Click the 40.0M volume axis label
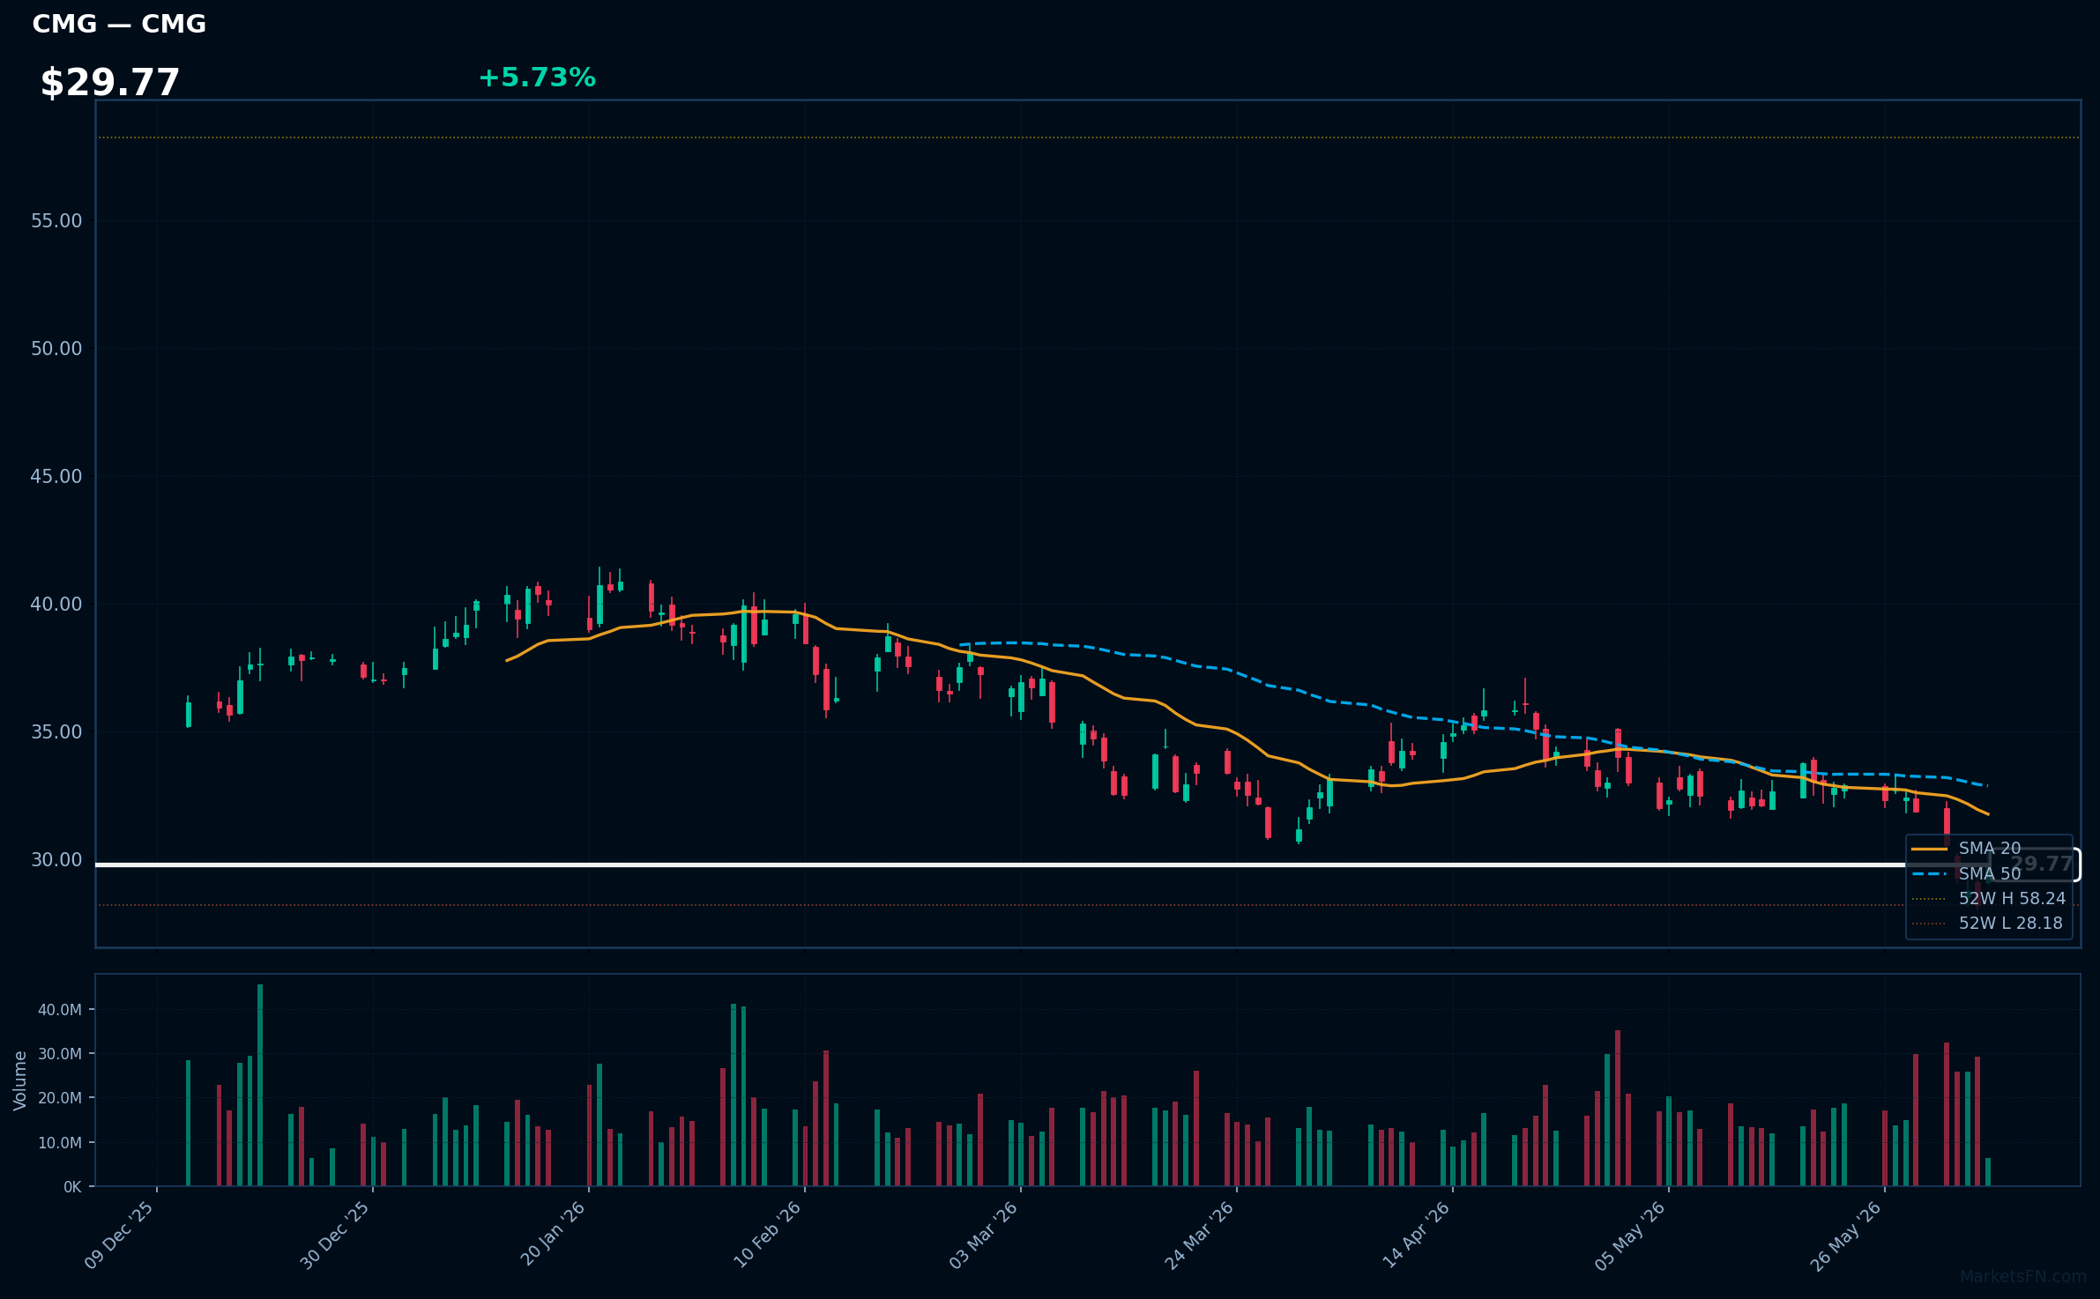Viewport: 2100px width, 1299px height. point(59,1010)
